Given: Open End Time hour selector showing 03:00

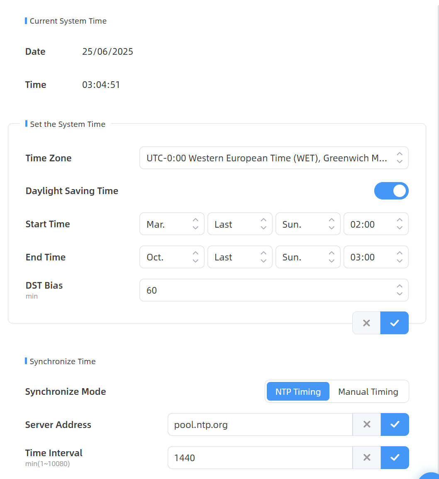Looking at the screenshot, I should click(376, 257).
